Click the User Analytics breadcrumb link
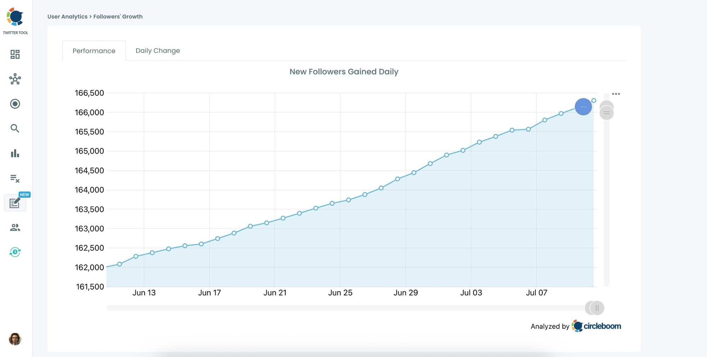 coord(68,16)
